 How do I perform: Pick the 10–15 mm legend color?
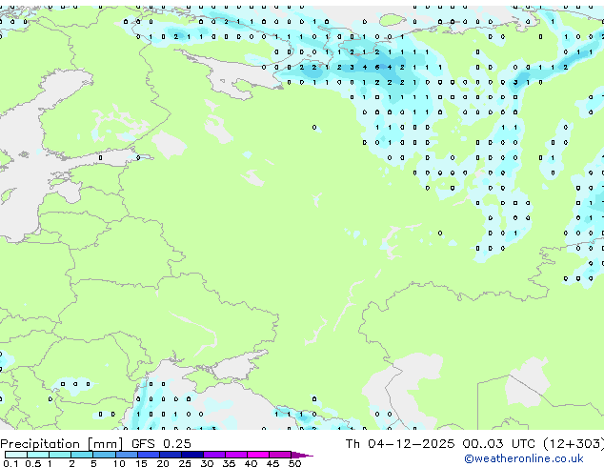126,455
